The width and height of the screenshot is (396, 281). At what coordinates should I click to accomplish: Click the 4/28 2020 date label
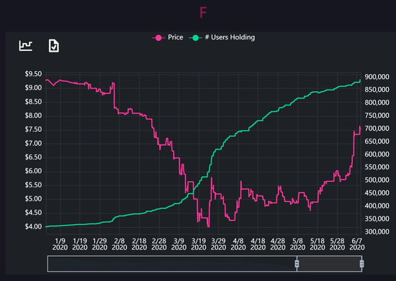pos(278,244)
